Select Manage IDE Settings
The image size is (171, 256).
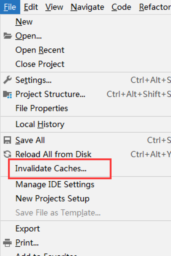click(x=55, y=184)
